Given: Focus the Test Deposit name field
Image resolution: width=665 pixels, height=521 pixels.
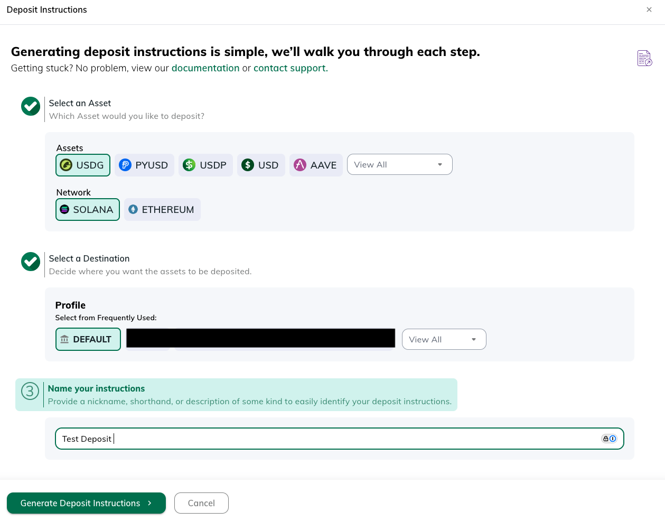Looking at the screenshot, I should [x=339, y=439].
